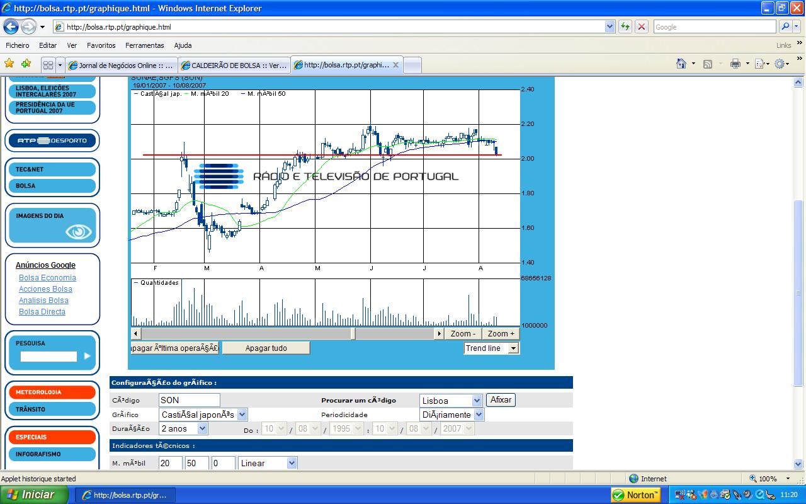Close the bolsa.rtp.pt graphique tab
The image size is (806, 504).
pos(395,65)
